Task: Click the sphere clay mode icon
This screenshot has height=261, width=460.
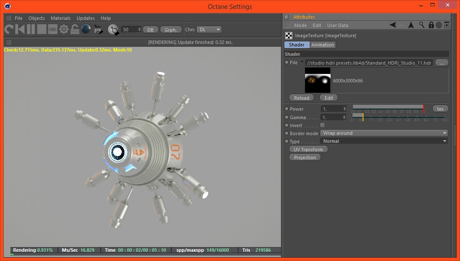Action: 85,29
